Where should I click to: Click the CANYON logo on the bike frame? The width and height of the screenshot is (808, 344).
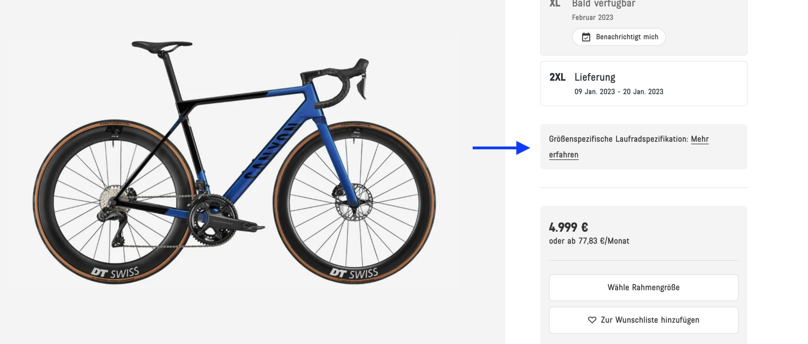270,151
